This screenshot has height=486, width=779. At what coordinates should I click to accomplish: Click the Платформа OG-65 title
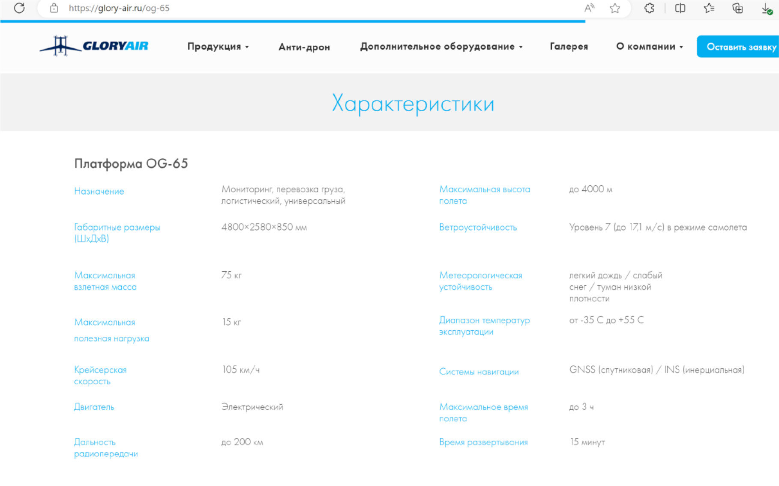[131, 163]
